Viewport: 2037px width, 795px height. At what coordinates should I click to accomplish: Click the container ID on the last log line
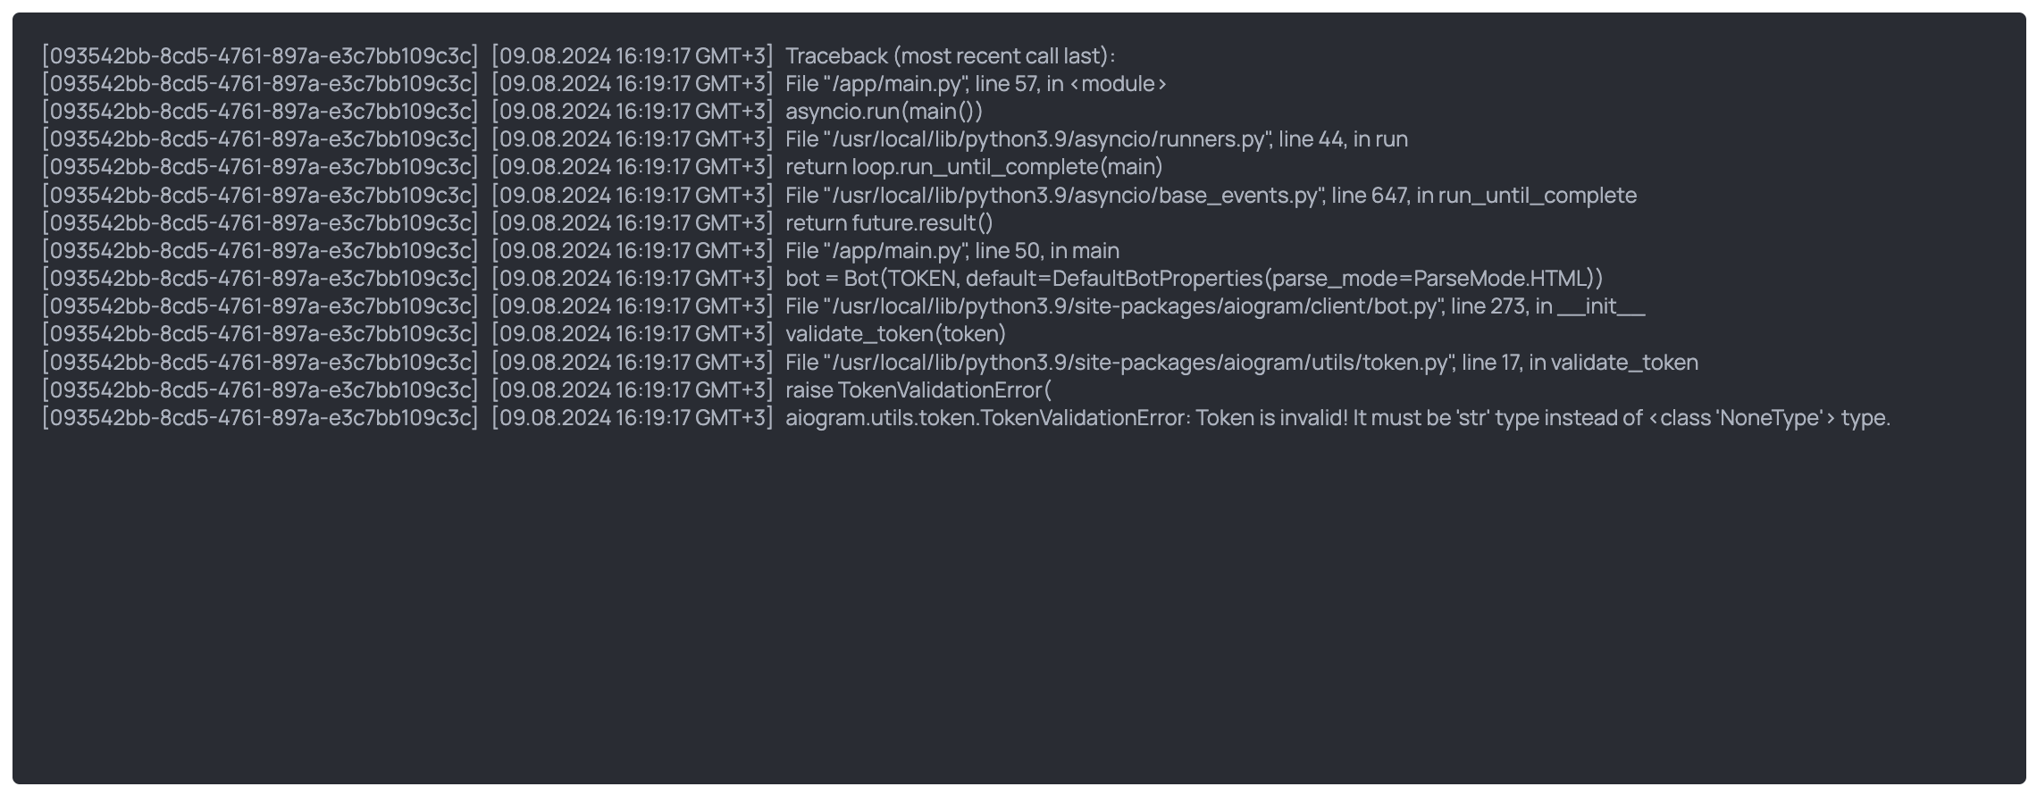coord(260,418)
